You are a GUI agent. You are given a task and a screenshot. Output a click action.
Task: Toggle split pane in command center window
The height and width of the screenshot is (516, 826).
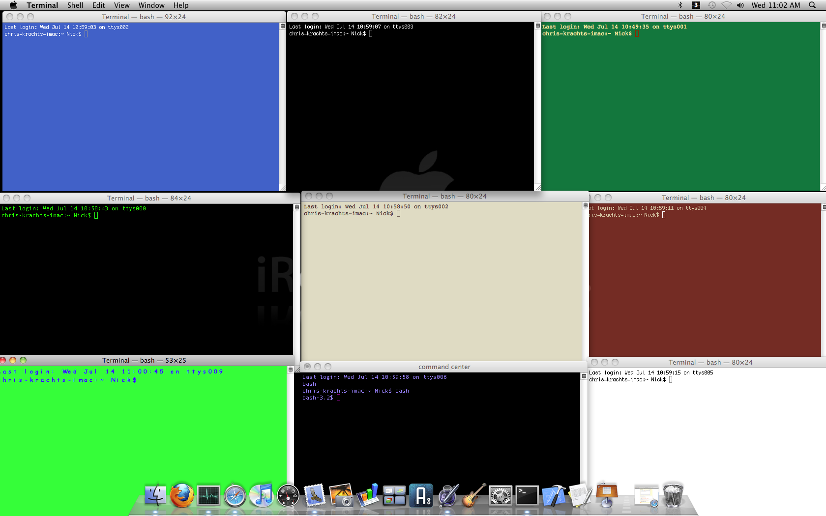[x=584, y=376]
